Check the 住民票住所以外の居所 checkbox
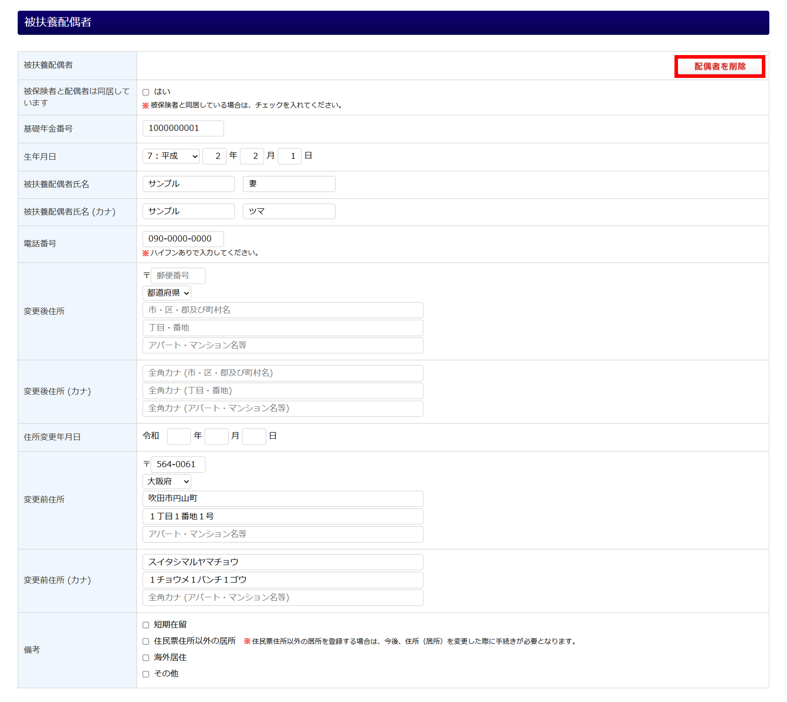The height and width of the screenshot is (702, 787). [146, 641]
